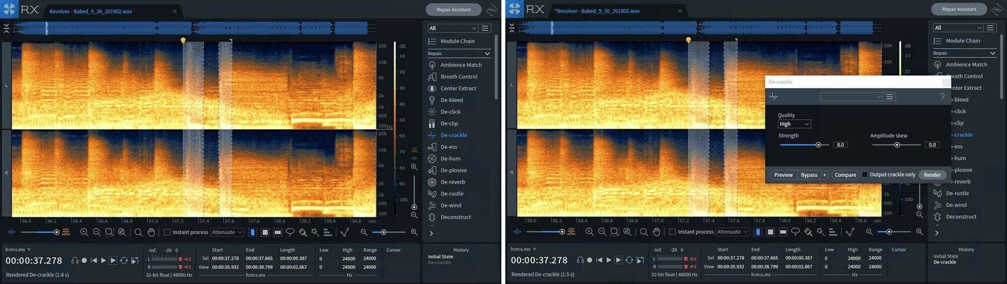This screenshot has width=1007, height=284.
Task: Switch to Revolver - Baked tab in left window
Action: tap(91, 11)
